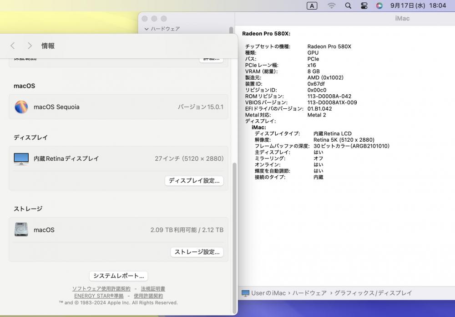
Task: Open Spotlight search from the menu bar
Action: [348, 5]
